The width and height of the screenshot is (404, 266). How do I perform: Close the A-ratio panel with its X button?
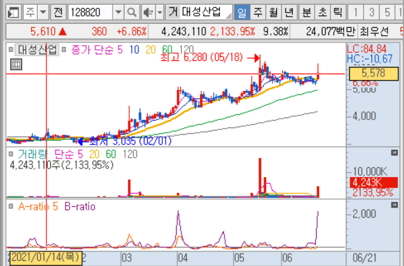(395, 205)
